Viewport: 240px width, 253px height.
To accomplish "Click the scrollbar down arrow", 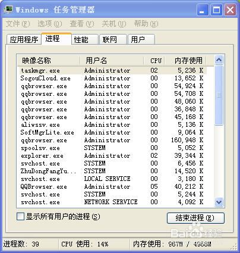I will (219, 202).
